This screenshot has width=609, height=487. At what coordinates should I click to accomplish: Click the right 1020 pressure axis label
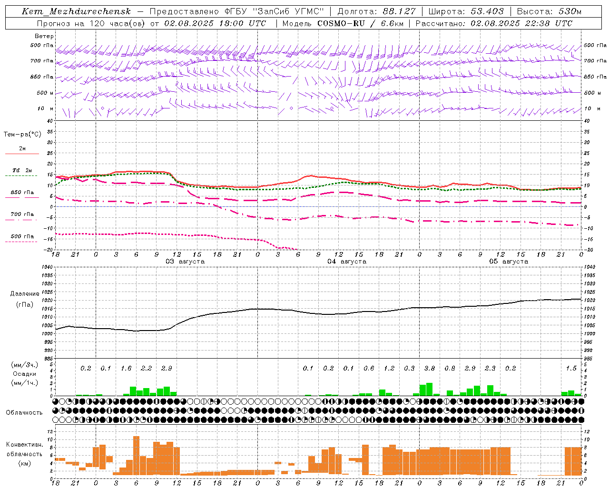[589, 300]
